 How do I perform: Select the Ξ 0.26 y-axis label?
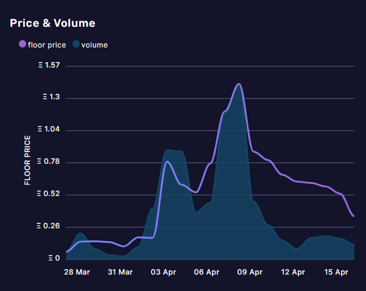pos(49,226)
